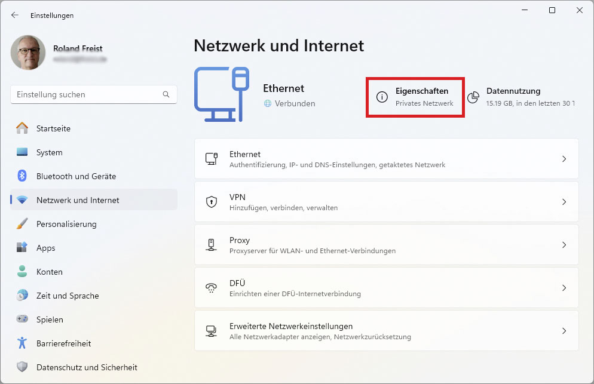Expand the Proxy row chevron

point(564,245)
